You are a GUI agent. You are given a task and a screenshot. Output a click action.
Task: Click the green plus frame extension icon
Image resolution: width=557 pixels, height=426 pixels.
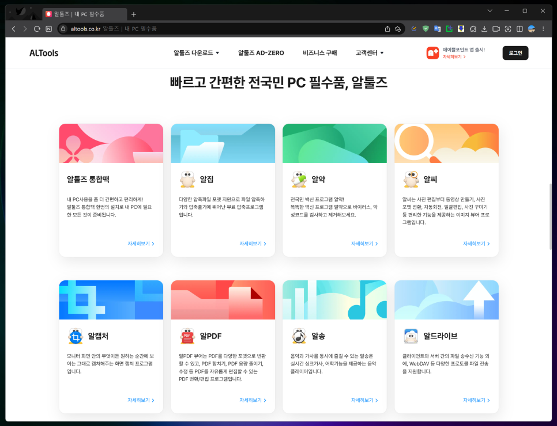coord(449,29)
